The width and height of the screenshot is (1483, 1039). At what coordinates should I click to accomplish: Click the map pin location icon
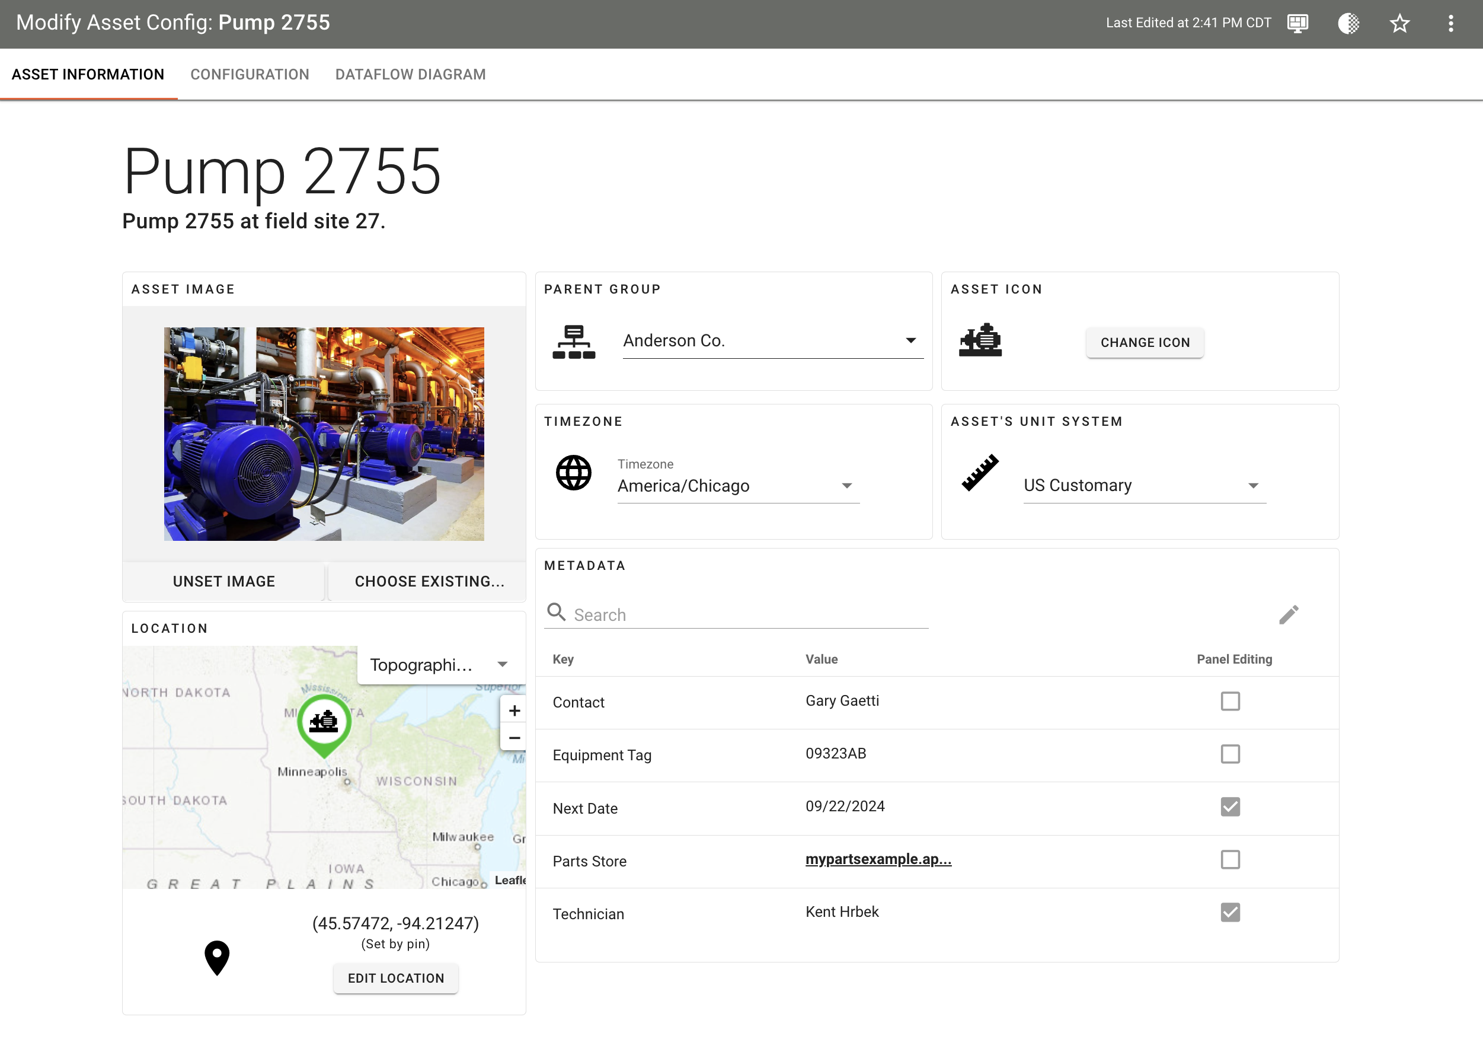point(216,955)
